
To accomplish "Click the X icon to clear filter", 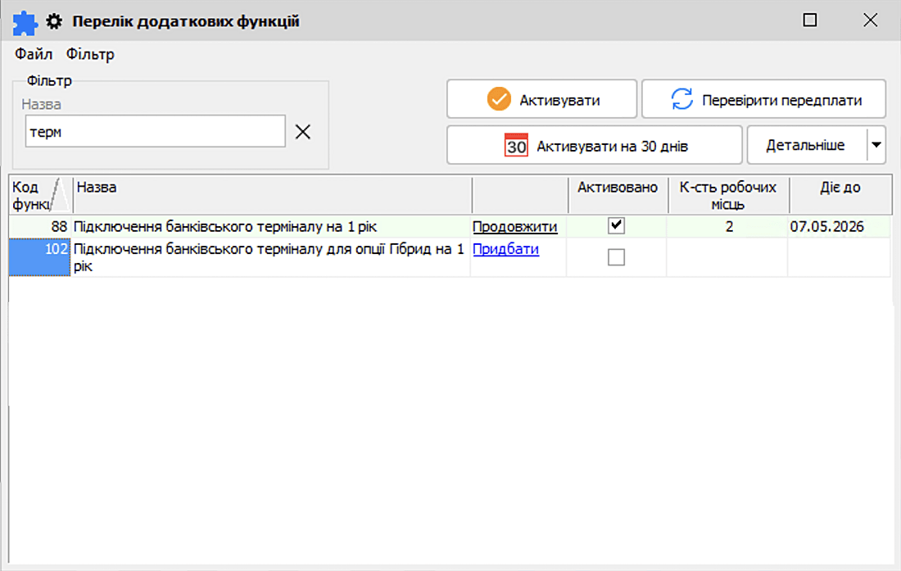I will tap(303, 132).
